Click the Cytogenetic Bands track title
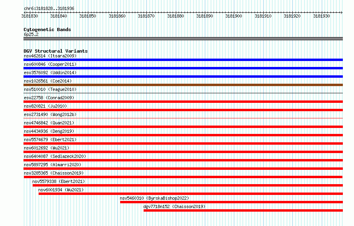 [x=47, y=29]
